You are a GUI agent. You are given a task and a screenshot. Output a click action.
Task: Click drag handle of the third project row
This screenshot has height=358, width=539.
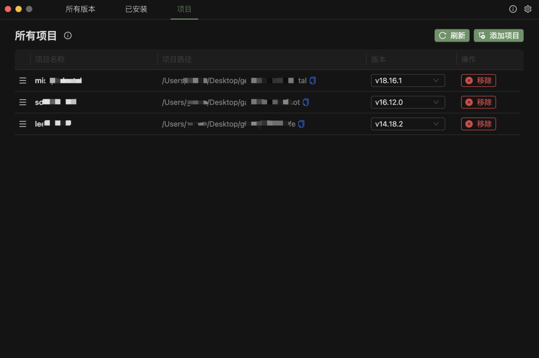coord(22,124)
